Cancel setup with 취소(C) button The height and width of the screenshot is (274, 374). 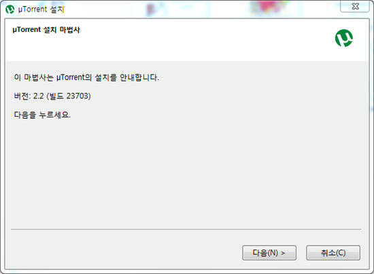coord(333,253)
